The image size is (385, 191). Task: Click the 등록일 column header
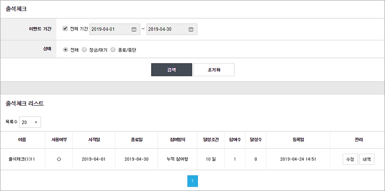(x=298, y=140)
